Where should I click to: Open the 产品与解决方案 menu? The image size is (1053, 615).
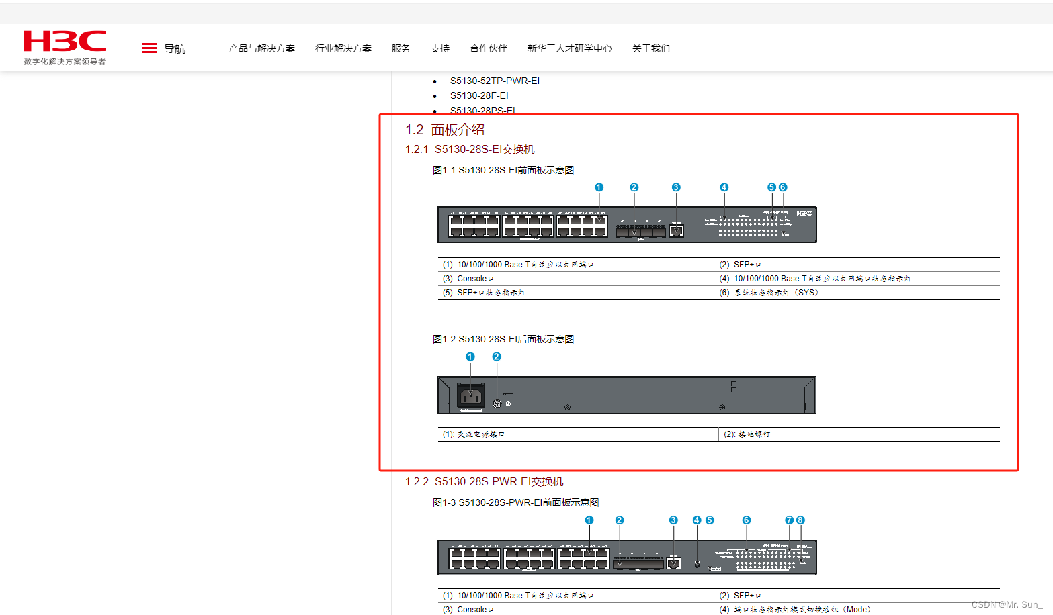pos(261,48)
